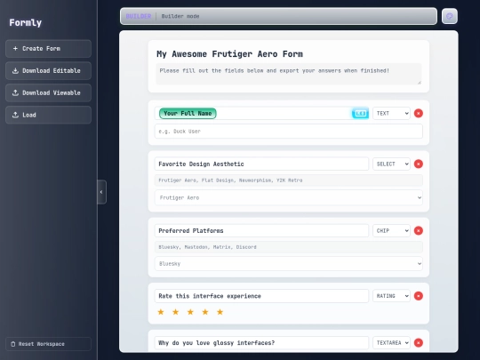Open the TEXT field type dropdown
This screenshot has height=360, width=480.
pyautogui.click(x=391, y=113)
